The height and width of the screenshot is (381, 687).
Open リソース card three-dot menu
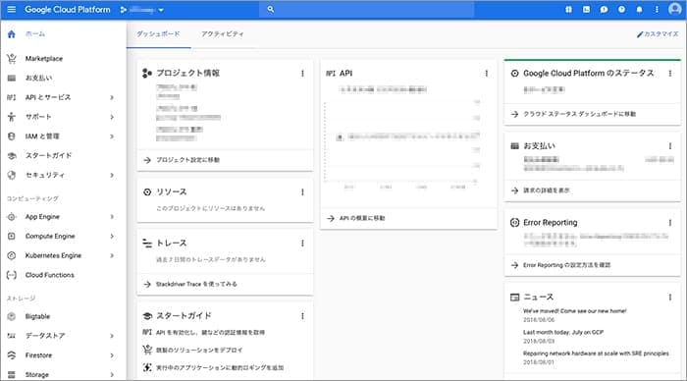(302, 192)
